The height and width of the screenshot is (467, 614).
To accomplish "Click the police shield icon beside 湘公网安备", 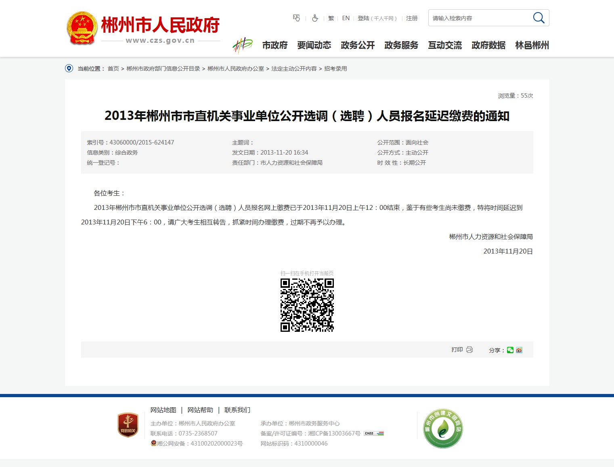I will [153, 443].
